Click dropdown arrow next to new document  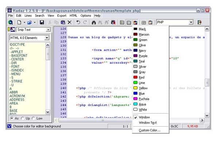[24, 22]
